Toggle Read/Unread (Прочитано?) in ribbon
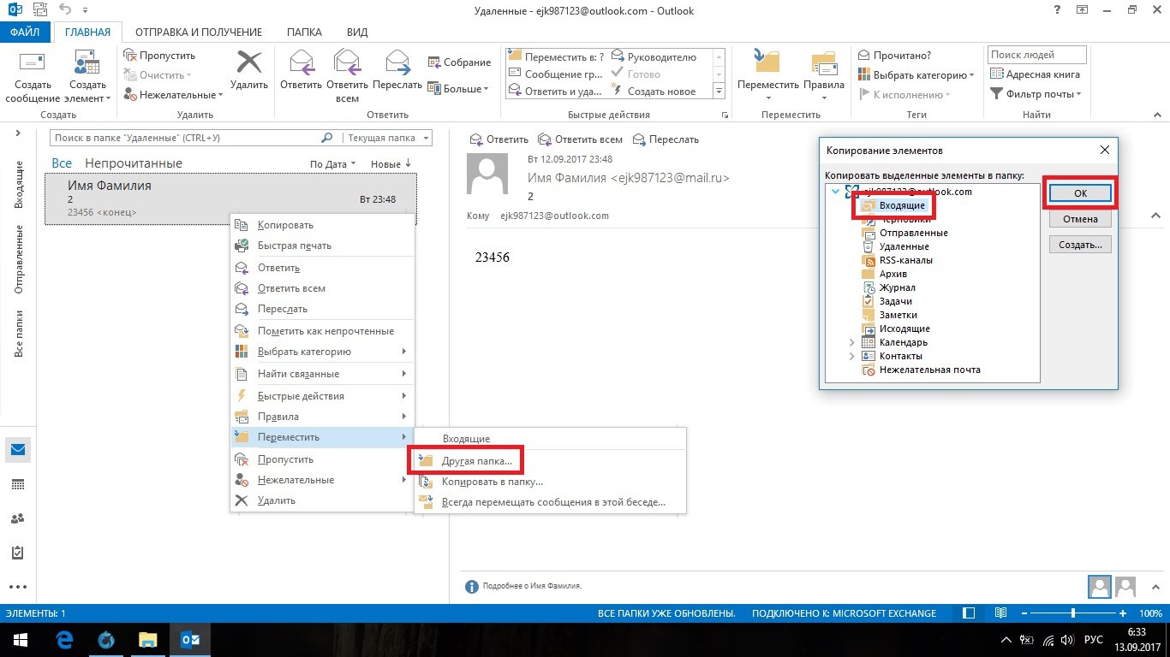Screen dimensions: 1170x657 [x=894, y=56]
